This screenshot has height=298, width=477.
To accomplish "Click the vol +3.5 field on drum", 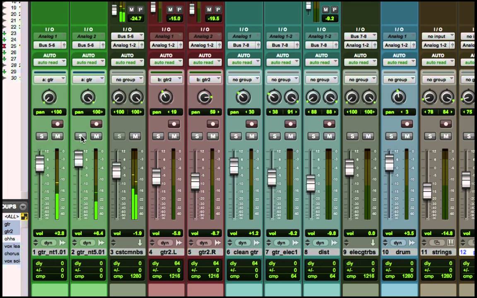I will point(399,233).
